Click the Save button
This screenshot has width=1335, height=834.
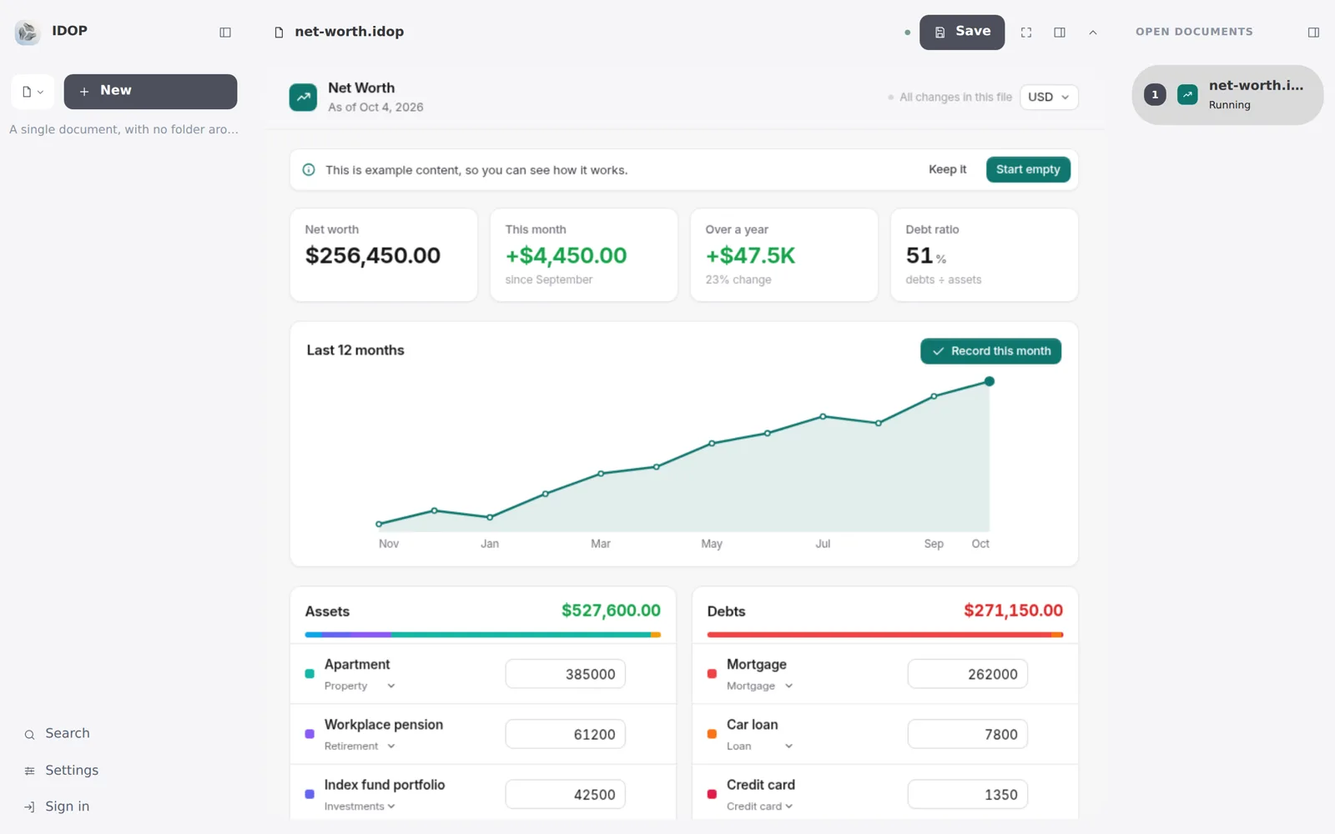click(962, 32)
